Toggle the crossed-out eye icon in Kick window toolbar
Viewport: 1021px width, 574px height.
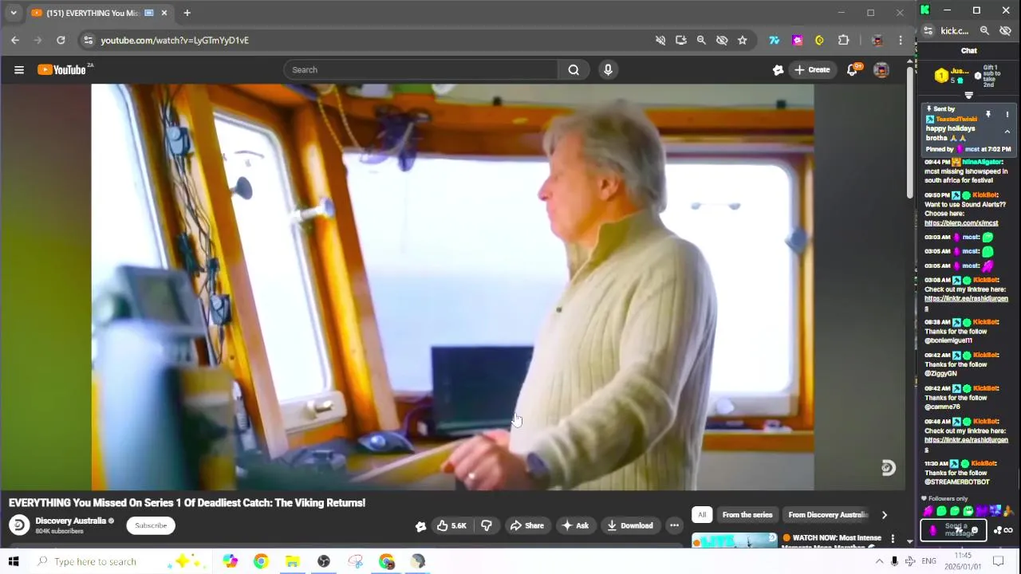click(1005, 31)
